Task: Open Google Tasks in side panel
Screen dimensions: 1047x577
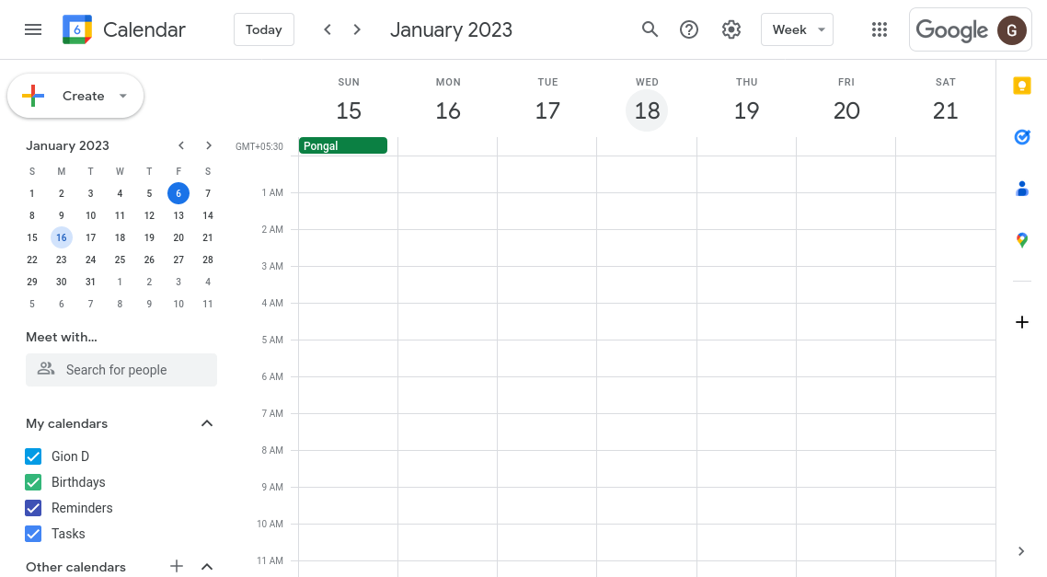Action: tap(1021, 137)
